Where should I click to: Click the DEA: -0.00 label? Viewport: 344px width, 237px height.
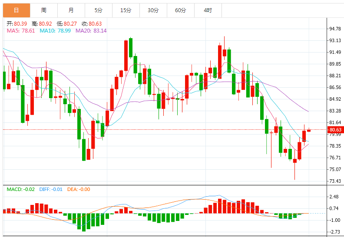click(79, 189)
